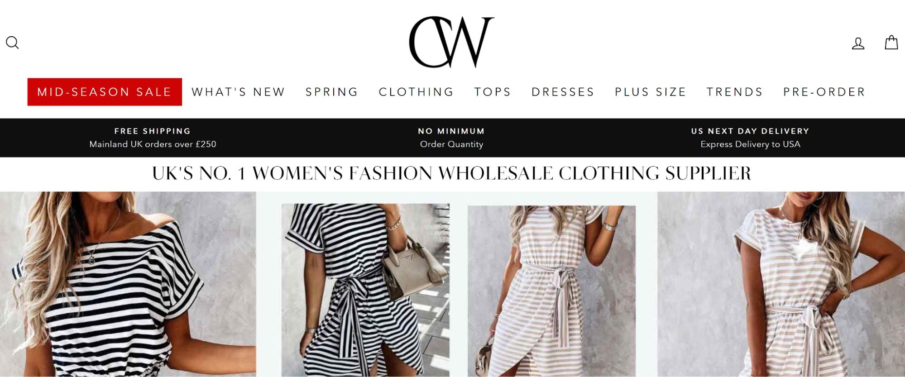
Task: Open beige striped wrap dress photo
Action: 551,291
